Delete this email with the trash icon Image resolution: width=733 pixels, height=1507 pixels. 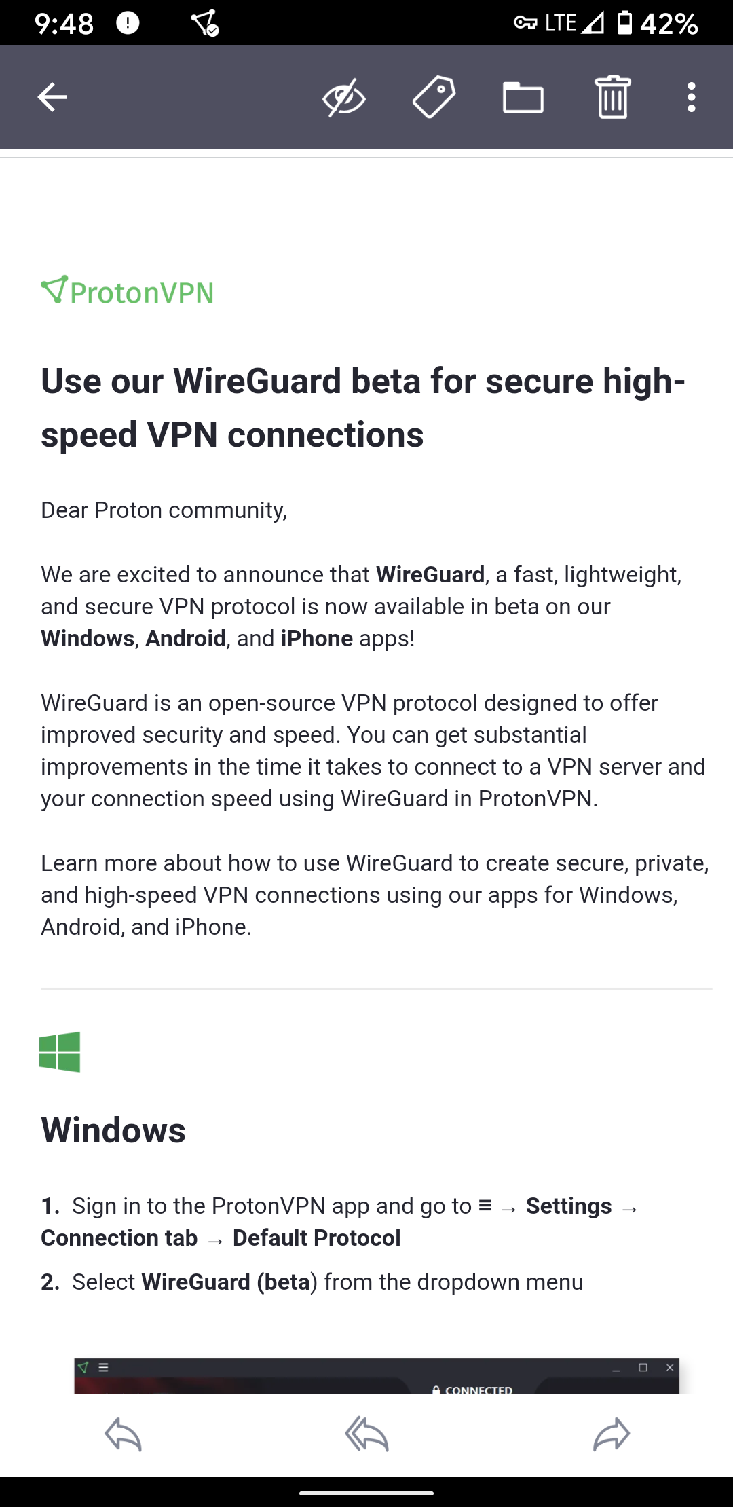click(612, 97)
